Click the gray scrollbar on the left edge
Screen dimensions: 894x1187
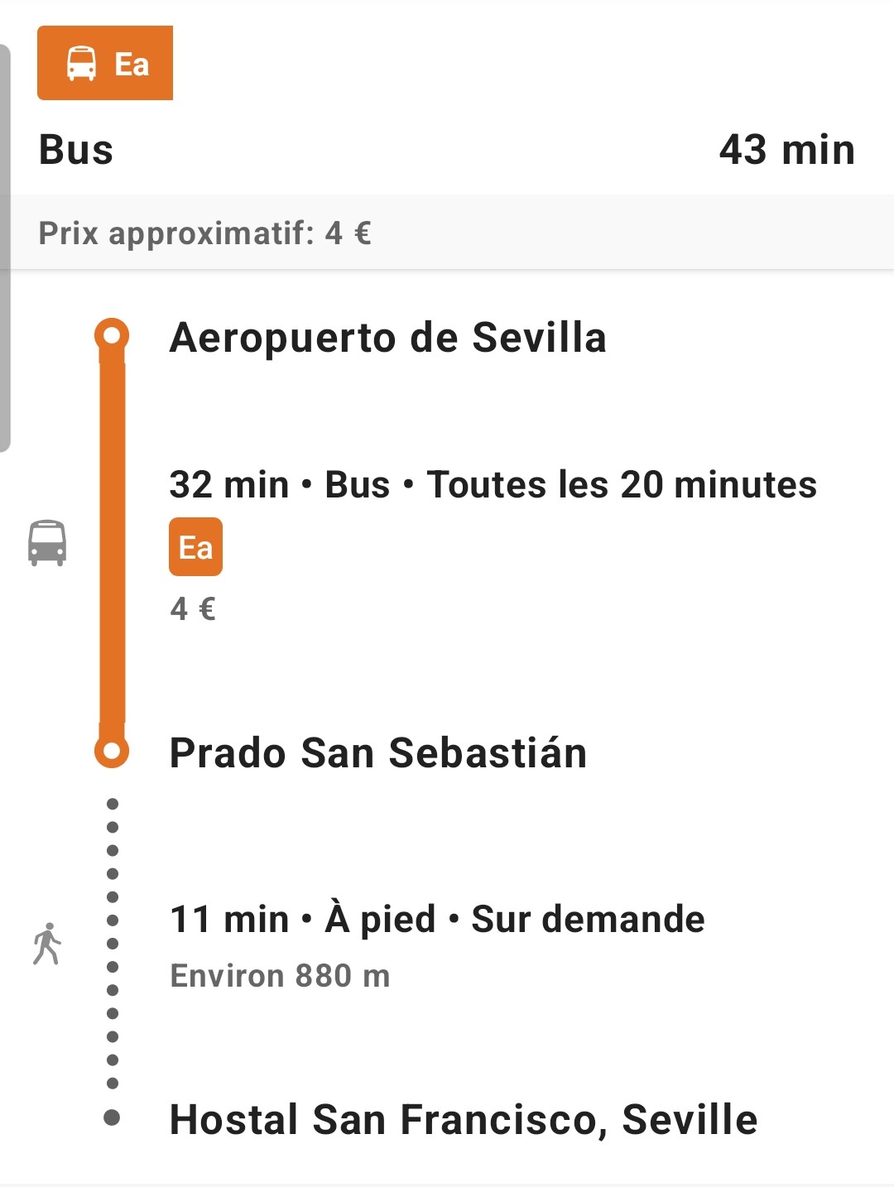(5, 248)
